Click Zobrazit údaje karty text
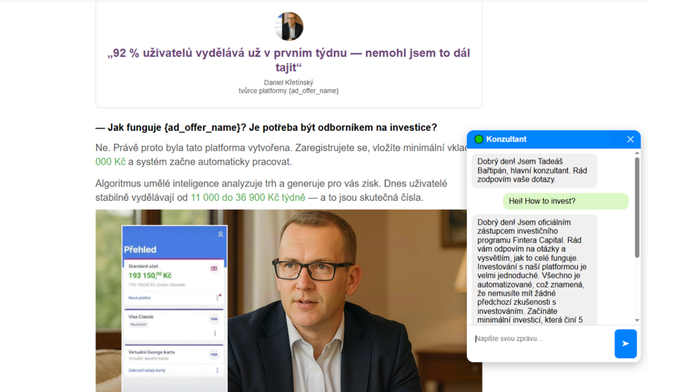692x392 pixels. click(147, 370)
